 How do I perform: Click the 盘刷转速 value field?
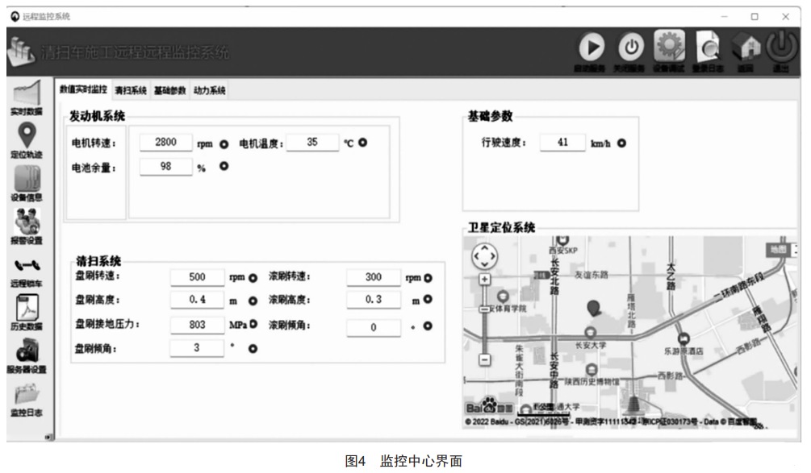coord(196,277)
